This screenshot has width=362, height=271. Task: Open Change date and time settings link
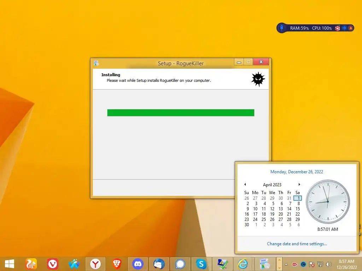[x=297, y=244]
